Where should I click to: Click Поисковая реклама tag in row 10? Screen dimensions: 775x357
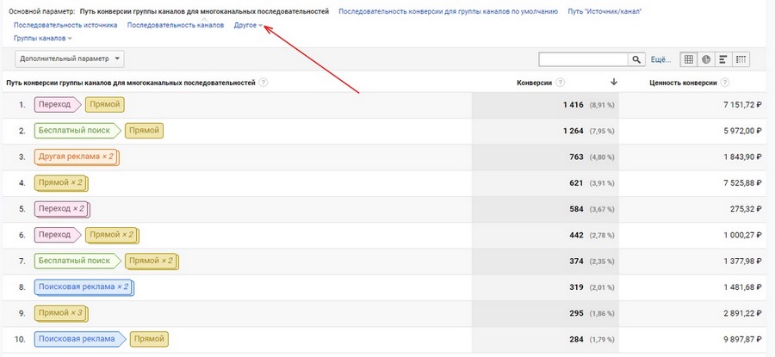(79, 340)
